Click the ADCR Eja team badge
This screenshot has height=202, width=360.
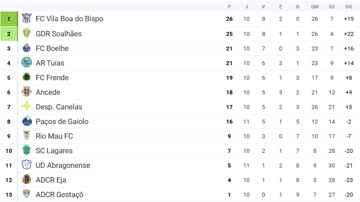27,180
